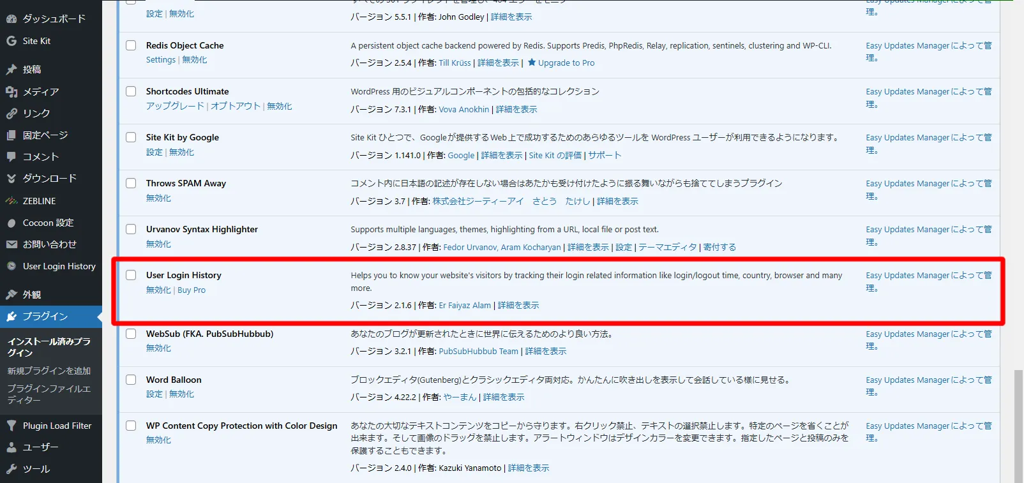This screenshot has height=483, width=1024.
Task: View 詳細を表示 next to Kazuki Yanamoto
Action: click(x=529, y=468)
